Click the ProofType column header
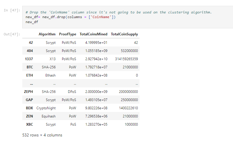Image resolution: width=233 pixels, height=142 pixels. click(68, 34)
